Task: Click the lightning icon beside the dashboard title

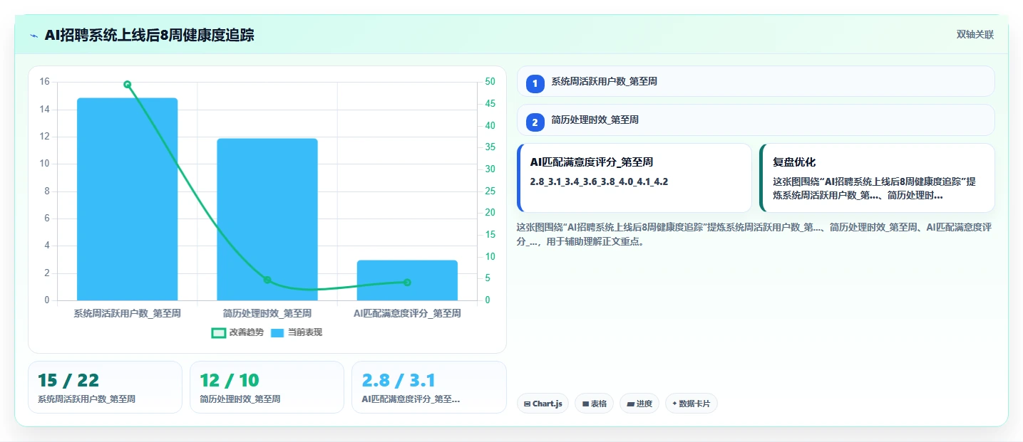Action: pos(34,36)
